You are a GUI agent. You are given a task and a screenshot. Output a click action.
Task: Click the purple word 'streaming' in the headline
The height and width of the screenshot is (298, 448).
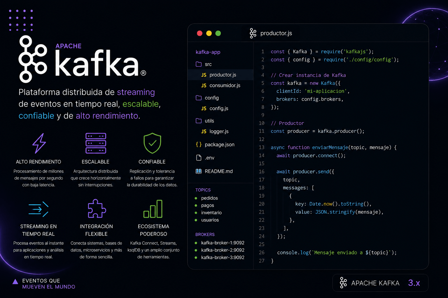coord(136,92)
